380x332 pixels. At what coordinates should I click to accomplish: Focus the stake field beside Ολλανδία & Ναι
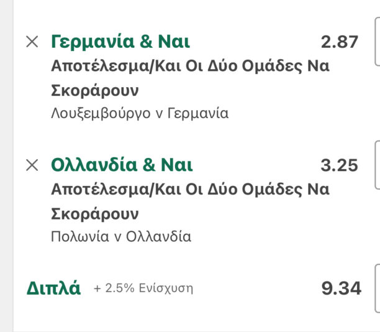376,165
